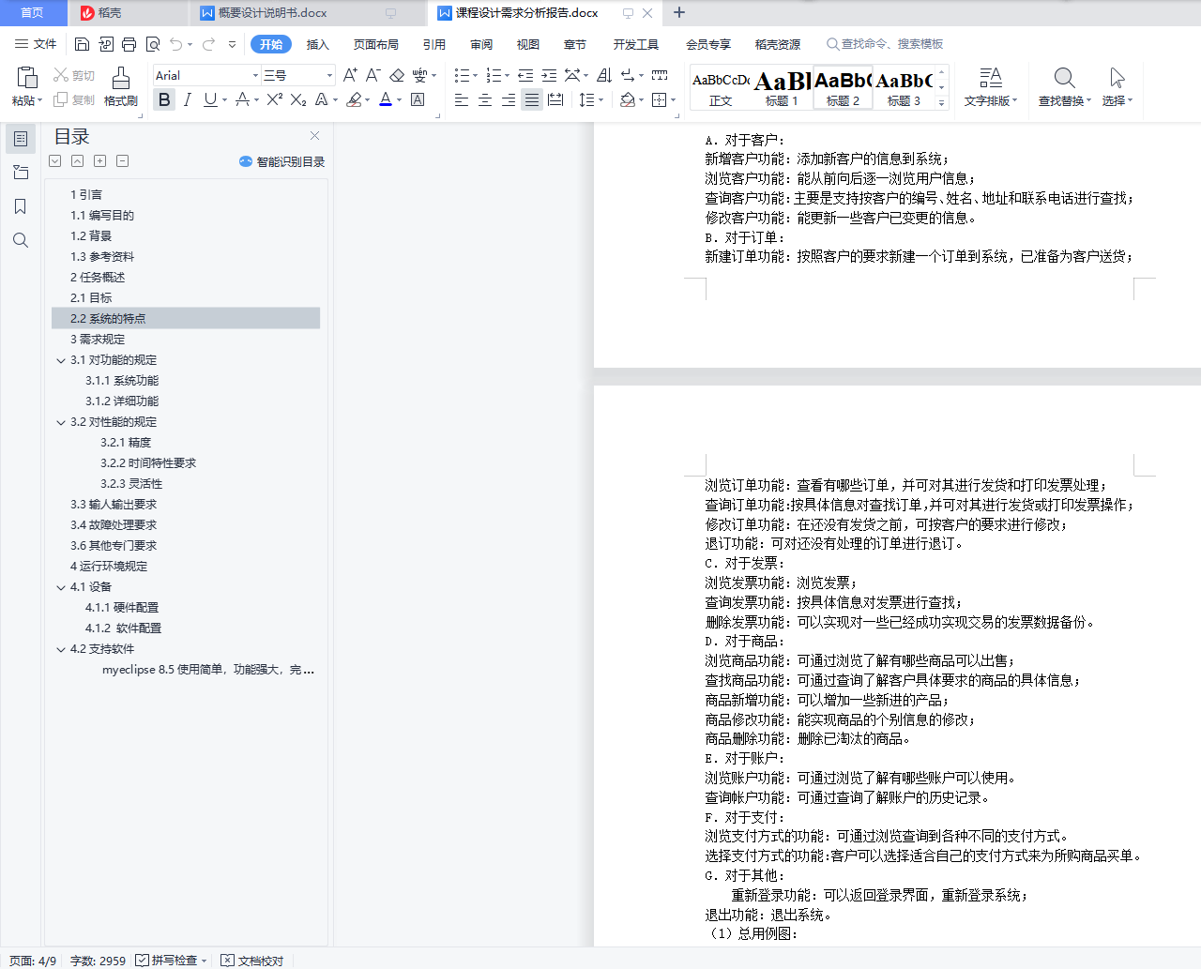
Task: Toggle Underline formatting
Action: pos(210,99)
